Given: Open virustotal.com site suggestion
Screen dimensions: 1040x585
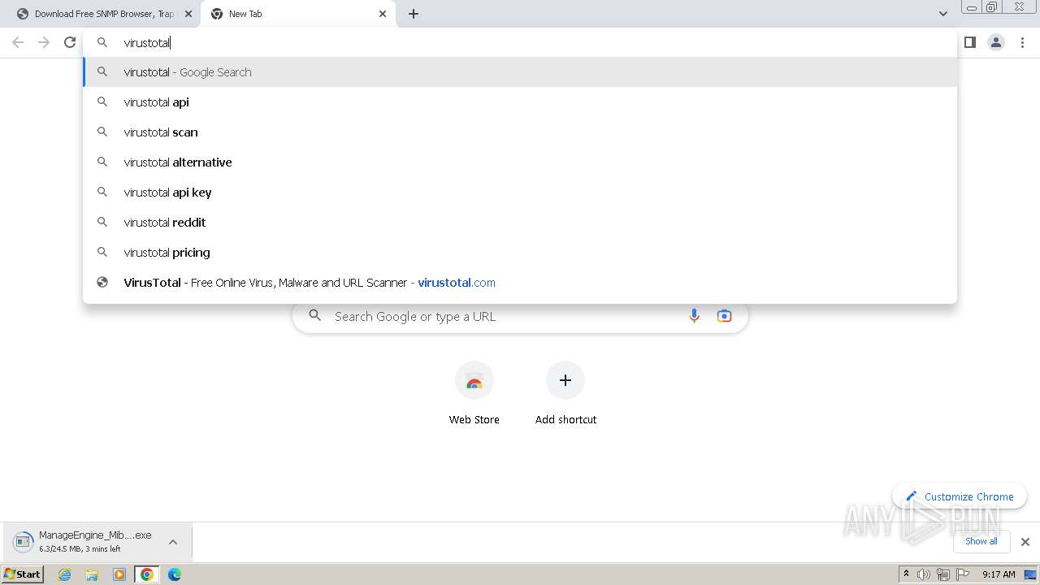Looking at the screenshot, I should [x=520, y=283].
